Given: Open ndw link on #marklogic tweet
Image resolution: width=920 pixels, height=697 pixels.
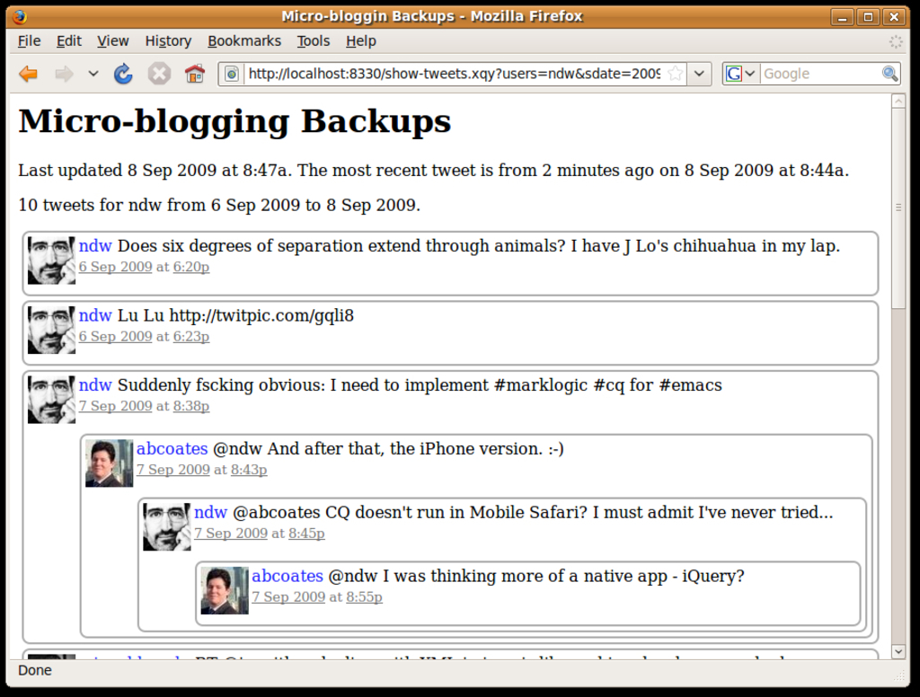Looking at the screenshot, I should (95, 384).
